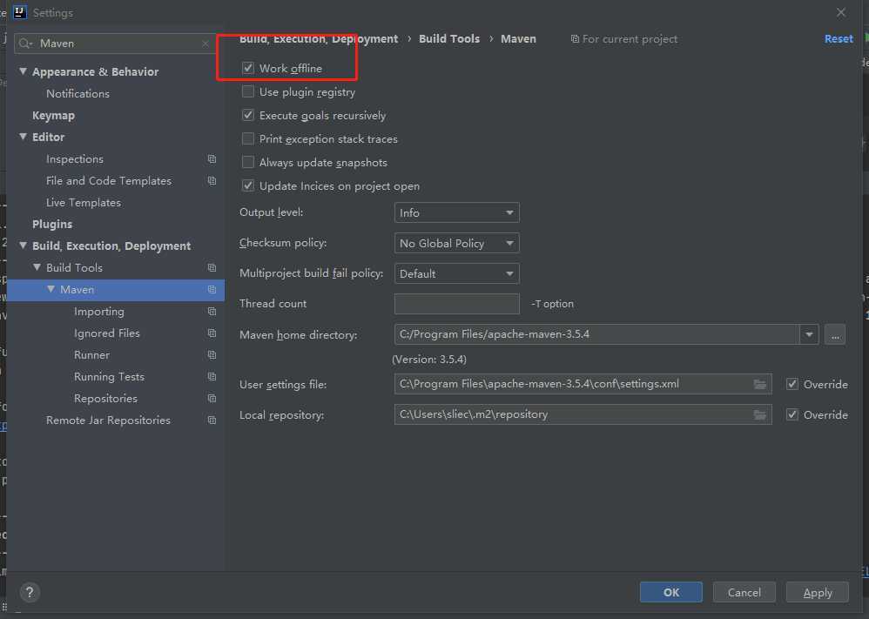The height and width of the screenshot is (619, 869).
Task: Open Maven home directory dropdown arrow
Action: [x=809, y=334]
